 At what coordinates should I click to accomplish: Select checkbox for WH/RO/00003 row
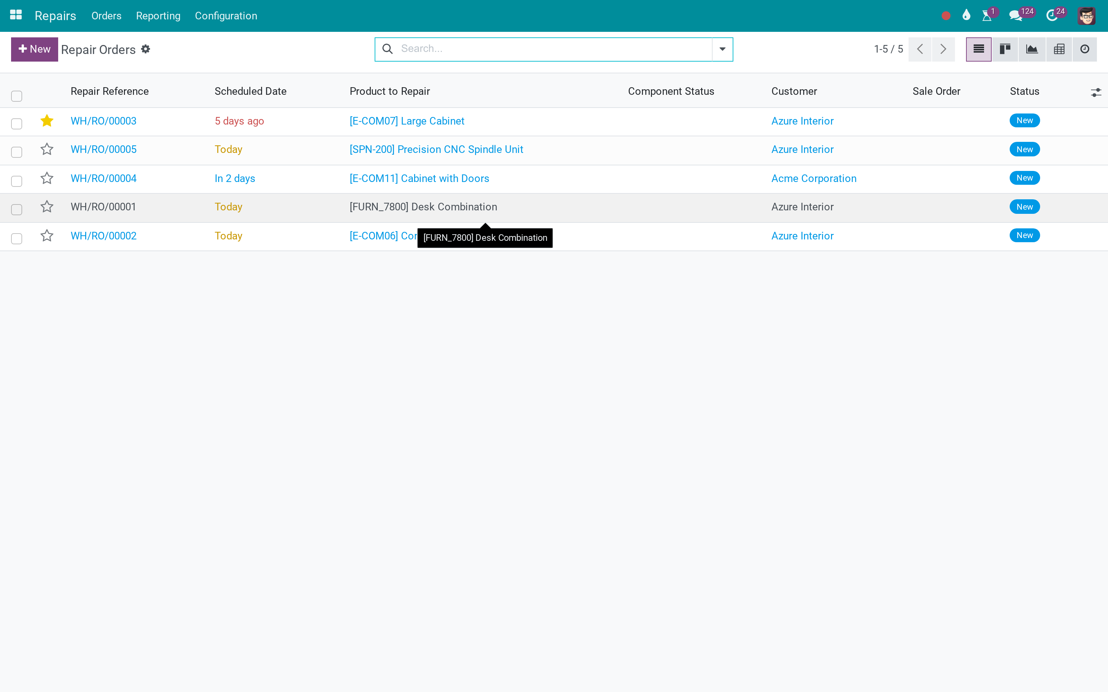click(x=17, y=124)
